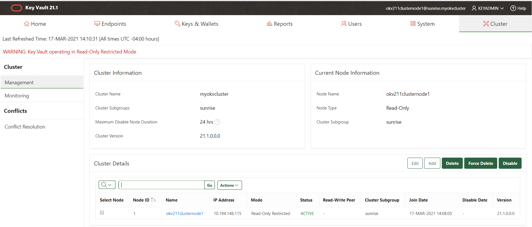Screen dimensions: 532x227
Task: Click the Key Vault 21.1 title
Action: 41,8
